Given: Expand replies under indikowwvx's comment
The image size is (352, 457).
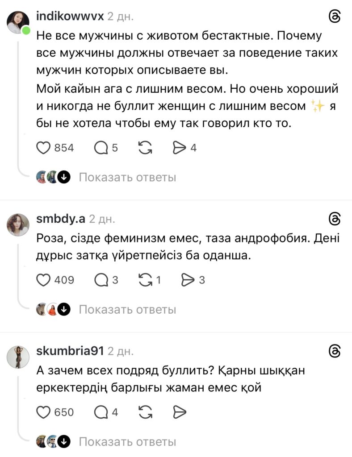Looking at the screenshot, I should [127, 178].
